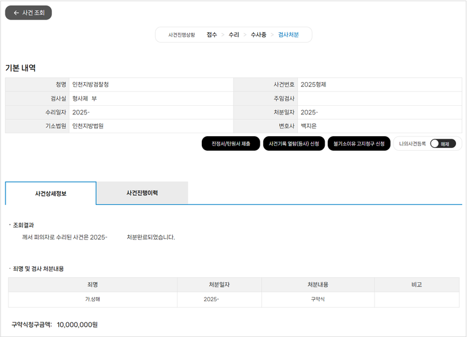Select the 수사중 progress step

pos(258,35)
